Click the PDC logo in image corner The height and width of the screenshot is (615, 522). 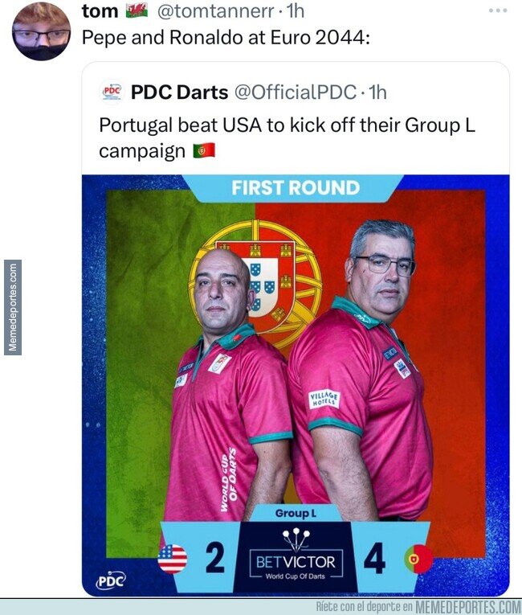pos(111,580)
